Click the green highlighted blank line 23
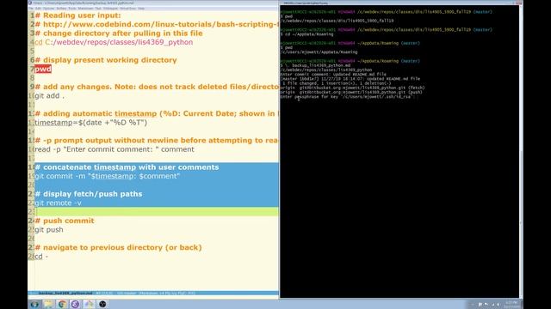The height and width of the screenshot is (309, 551). pos(157,212)
